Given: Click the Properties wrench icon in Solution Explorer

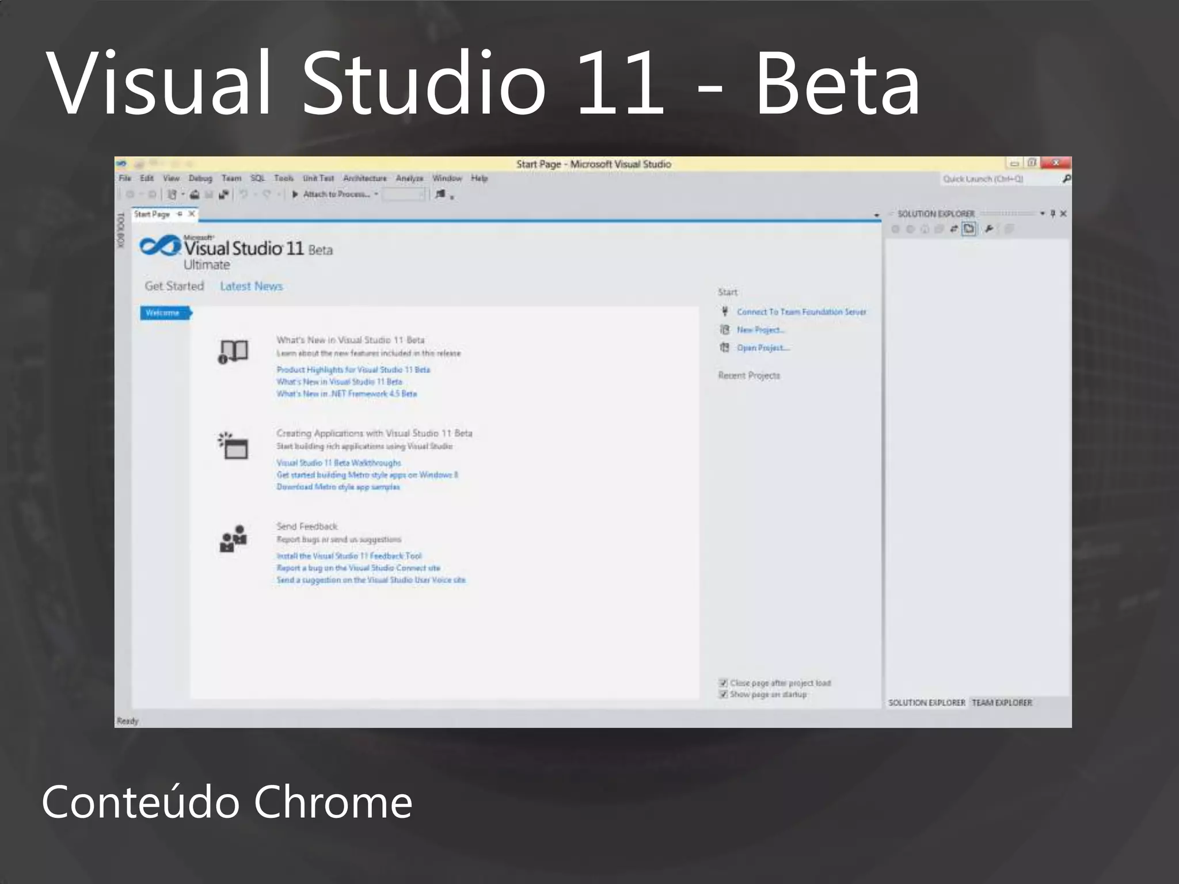Looking at the screenshot, I should (989, 229).
